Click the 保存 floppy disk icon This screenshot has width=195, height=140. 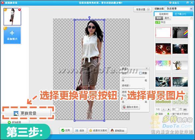pyautogui.click(x=77, y=131)
